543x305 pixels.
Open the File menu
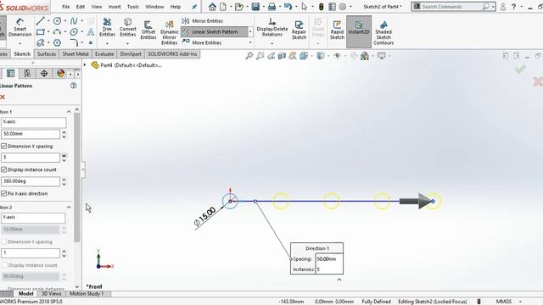[x=66, y=7]
